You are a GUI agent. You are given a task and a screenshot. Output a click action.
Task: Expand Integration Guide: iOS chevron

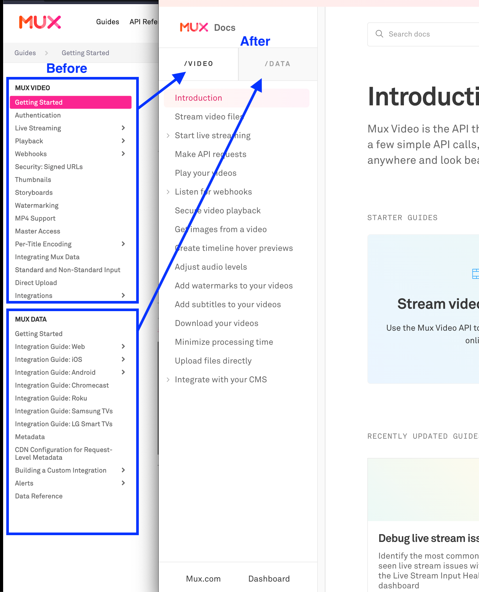123,359
